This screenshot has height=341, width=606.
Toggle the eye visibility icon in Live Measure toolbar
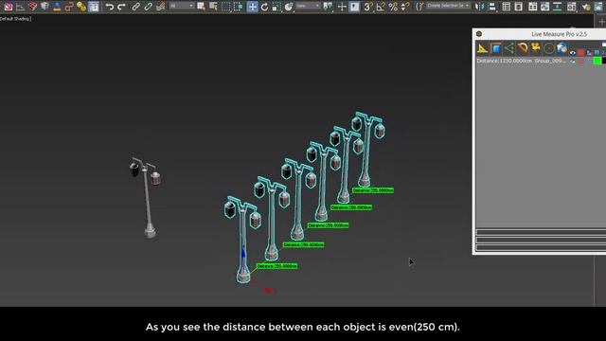[572, 53]
